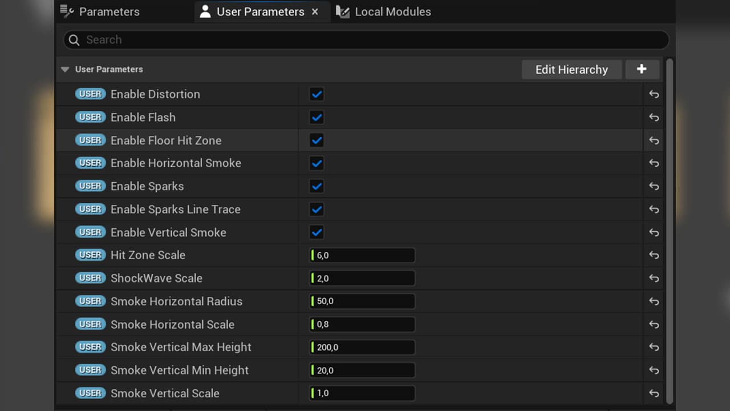730x411 pixels.
Task: Toggle the Enable Sparks checkbox
Action: 317,186
